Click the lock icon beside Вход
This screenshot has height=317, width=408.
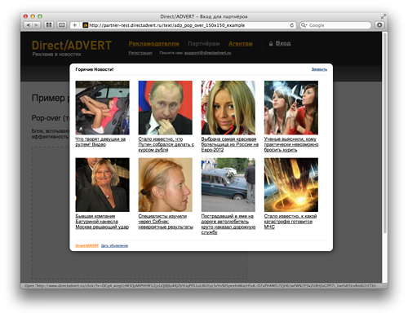click(x=271, y=44)
